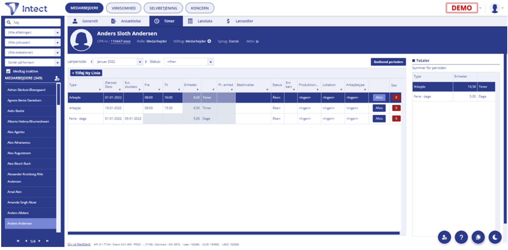Viewport: 508px width, 250px height.
Task: Go to next employee list page
Action: (39, 241)
